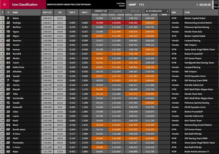The height and width of the screenshot is (154, 219).
Task: Sort by Name column header
Action: 15,12
